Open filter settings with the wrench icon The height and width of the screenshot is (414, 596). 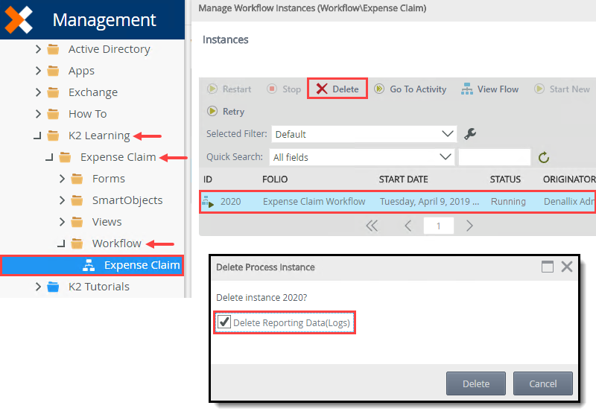coord(470,134)
